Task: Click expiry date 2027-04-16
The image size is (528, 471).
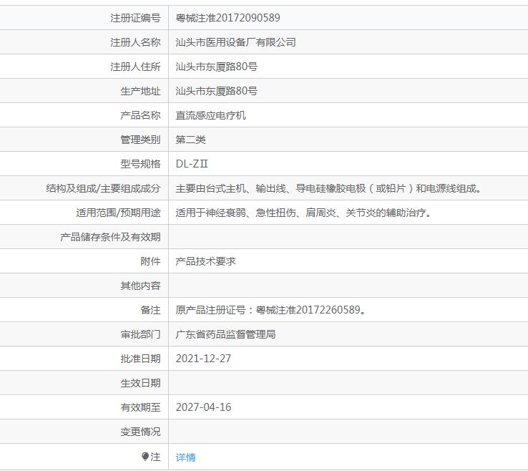Action: pyautogui.click(x=203, y=407)
